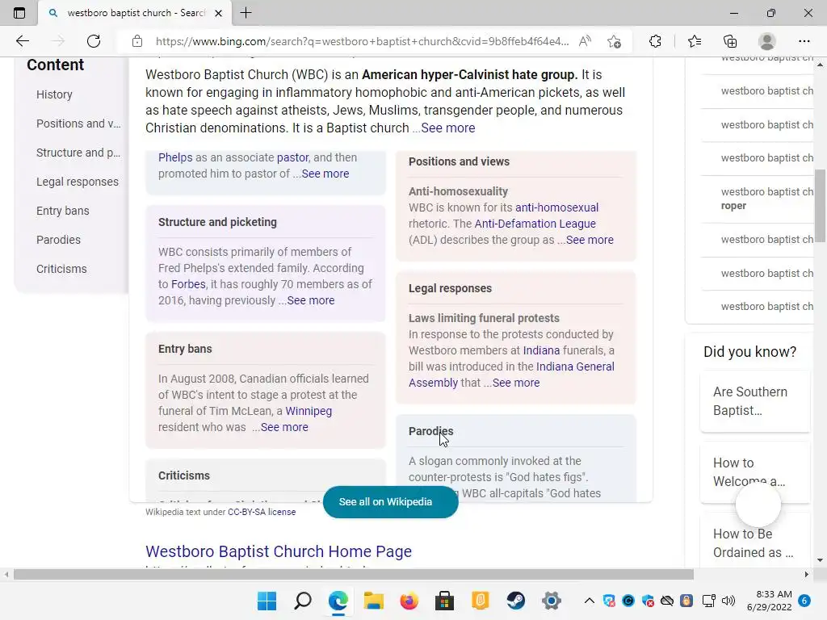This screenshot has height=620, width=827.
Task: Jump to Positions and views sidebar item
Action: pyautogui.click(x=78, y=124)
